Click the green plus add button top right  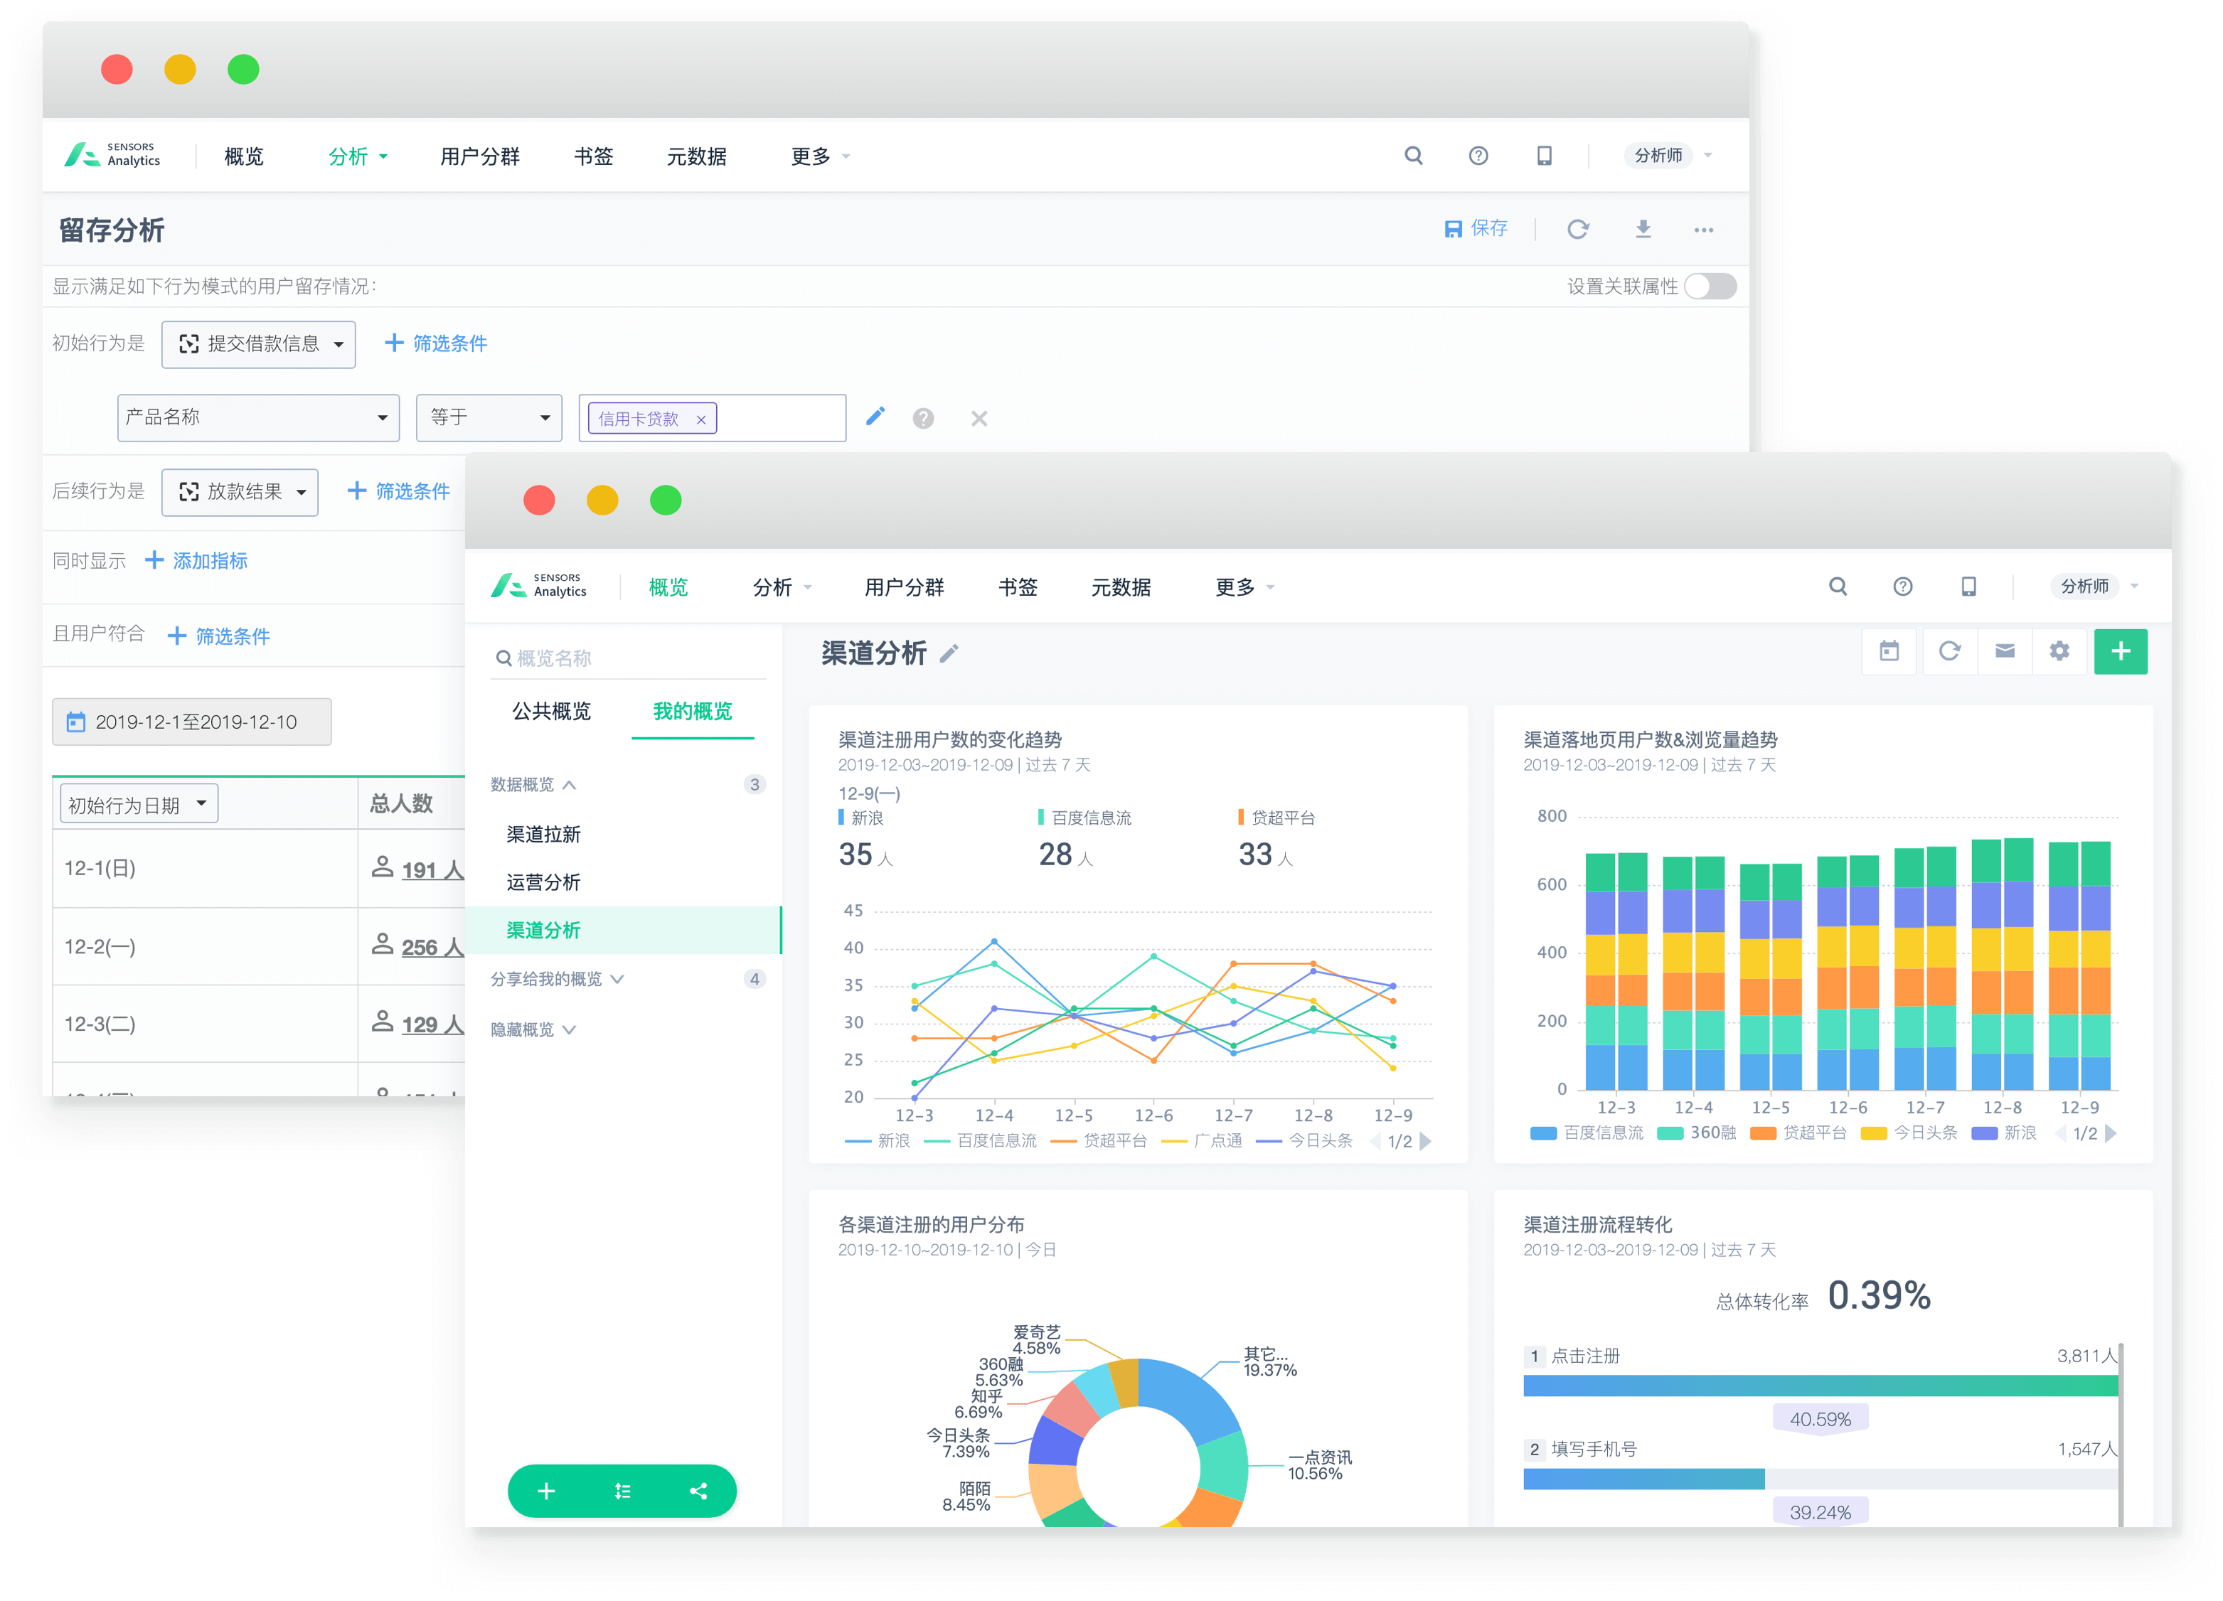coord(2120,652)
